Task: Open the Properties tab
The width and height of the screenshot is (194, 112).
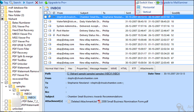Action: pyautogui.click(x=82, y=68)
